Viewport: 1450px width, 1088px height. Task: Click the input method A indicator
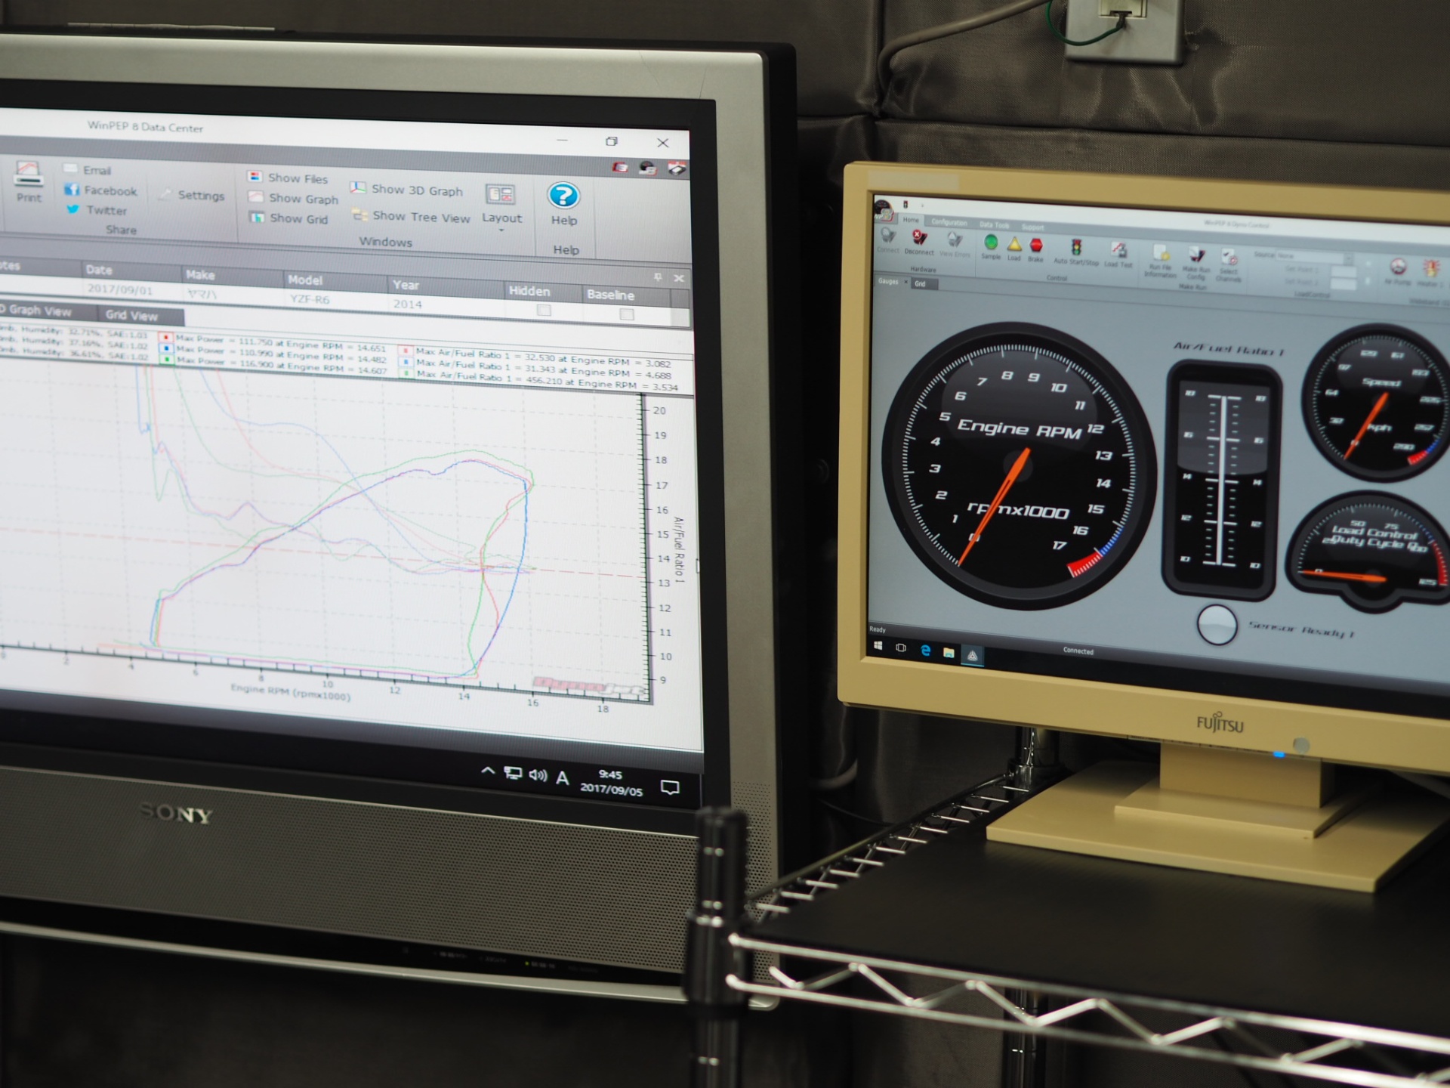(x=563, y=777)
